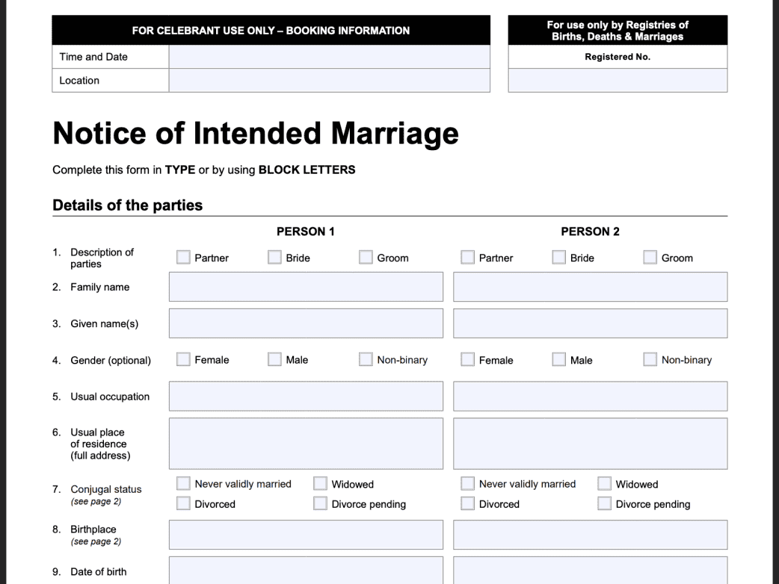Click Person 2's place of residence box
Viewport: 779px width, 584px height.
click(x=590, y=444)
